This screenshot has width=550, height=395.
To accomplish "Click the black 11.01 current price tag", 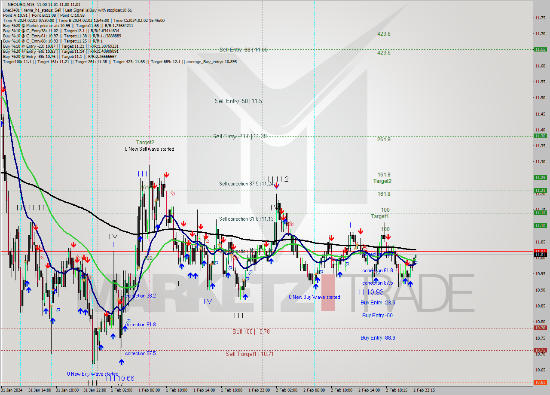I will [x=540, y=255].
